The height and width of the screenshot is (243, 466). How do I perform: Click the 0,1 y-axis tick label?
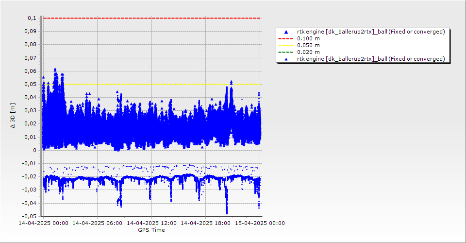[x=32, y=18]
